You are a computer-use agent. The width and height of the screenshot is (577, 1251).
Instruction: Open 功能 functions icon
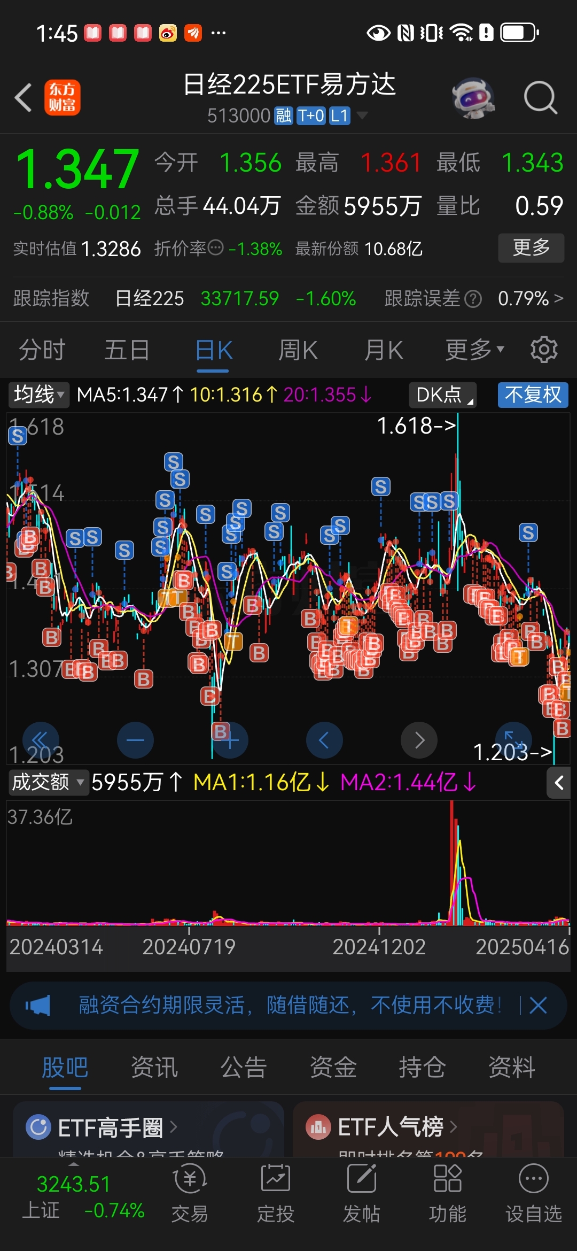[x=448, y=1193]
